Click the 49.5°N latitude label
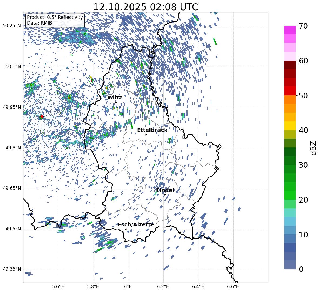 (14, 229)
